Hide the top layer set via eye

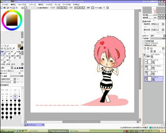coord(144,55)
